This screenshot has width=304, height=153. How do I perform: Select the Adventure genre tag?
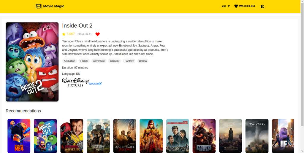coord(99,61)
